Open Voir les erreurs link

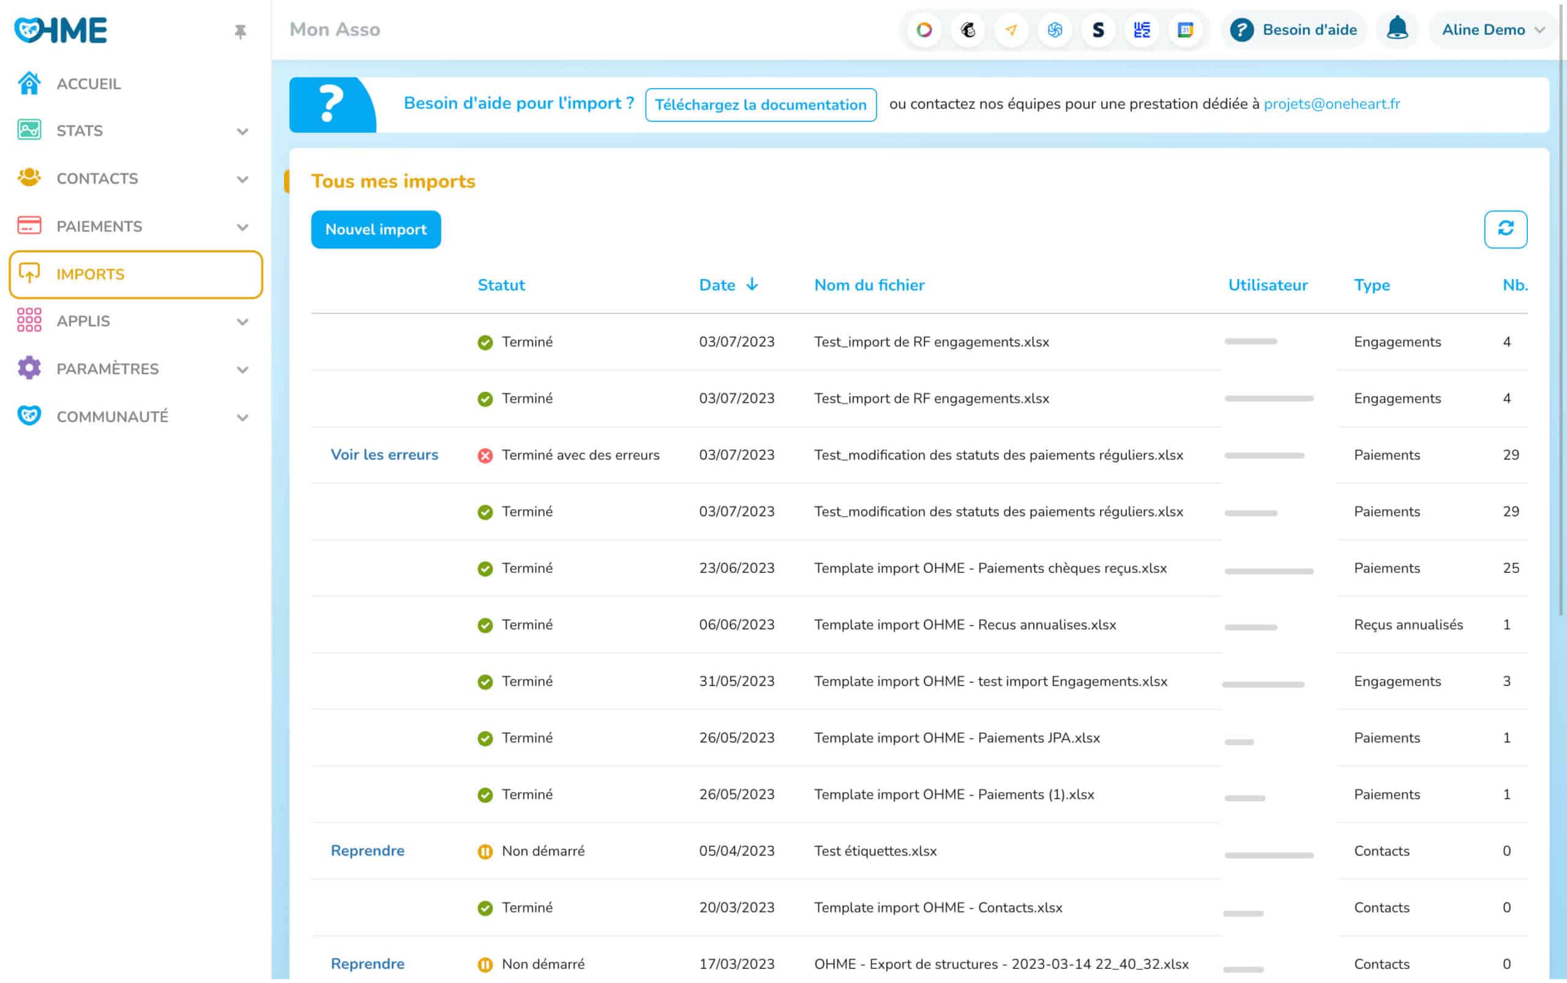[x=384, y=455]
